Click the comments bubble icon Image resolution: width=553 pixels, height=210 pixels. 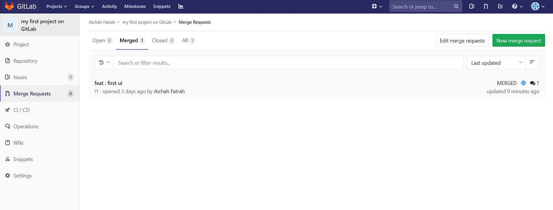[532, 83]
